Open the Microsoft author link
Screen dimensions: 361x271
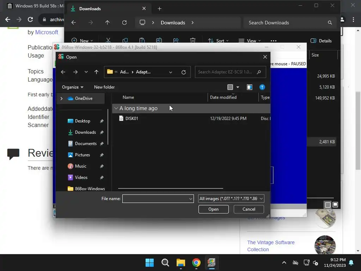47,32
